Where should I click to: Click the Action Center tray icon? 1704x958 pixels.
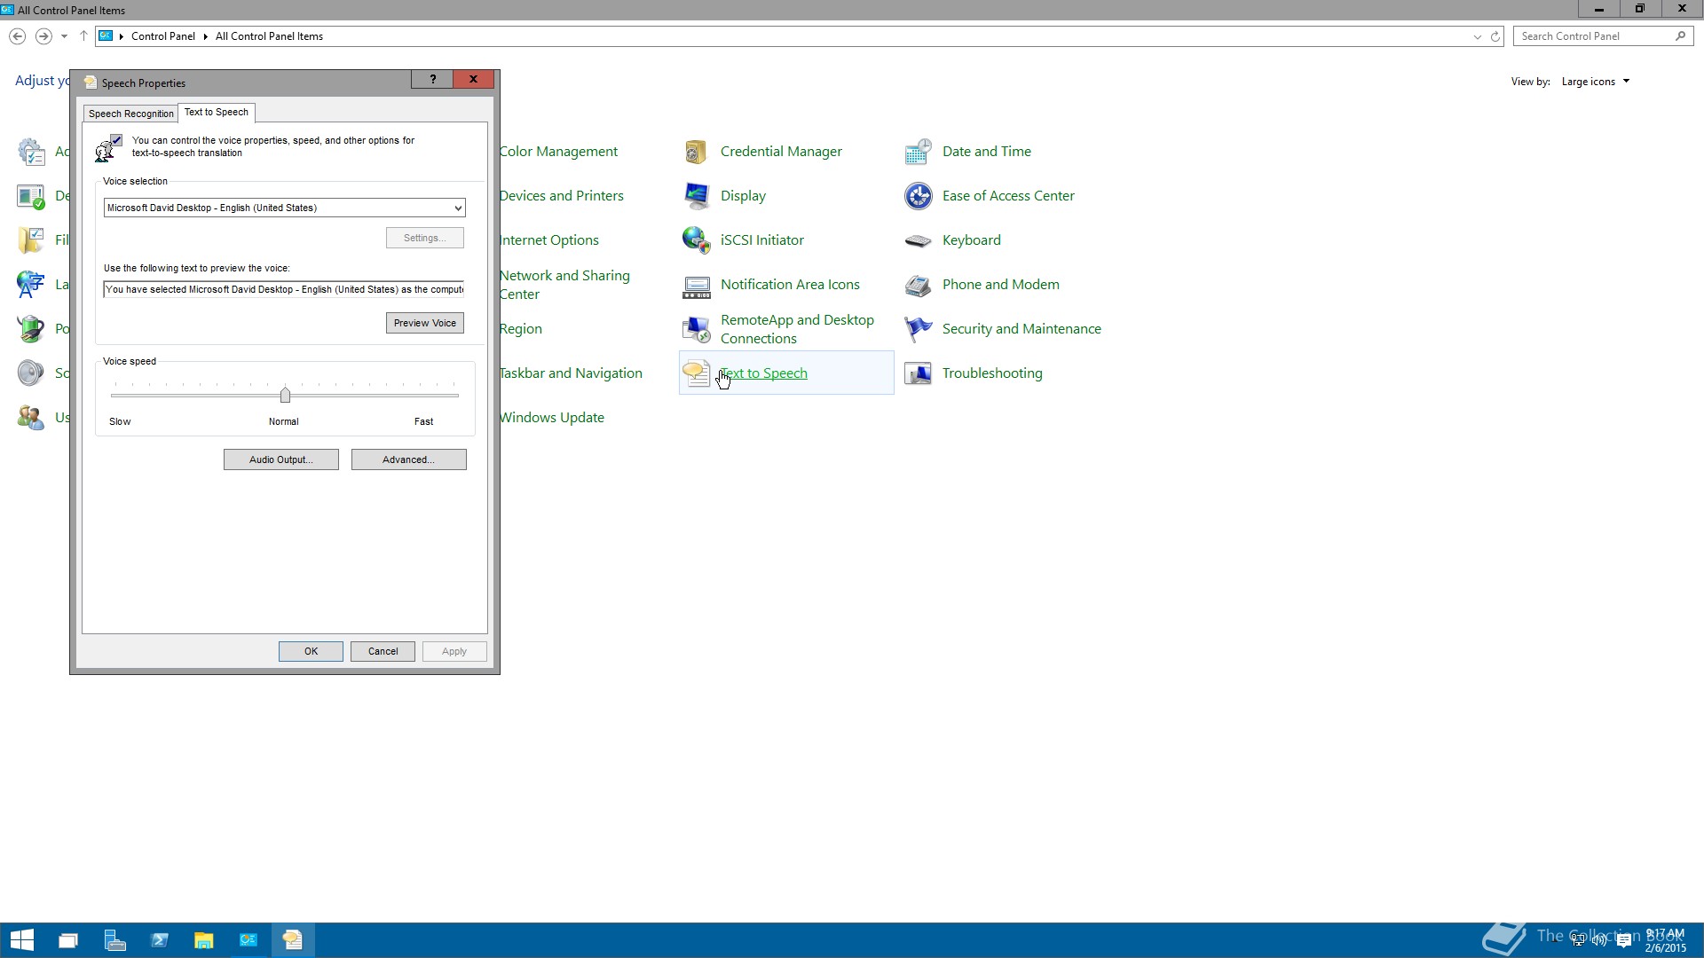[1623, 940]
